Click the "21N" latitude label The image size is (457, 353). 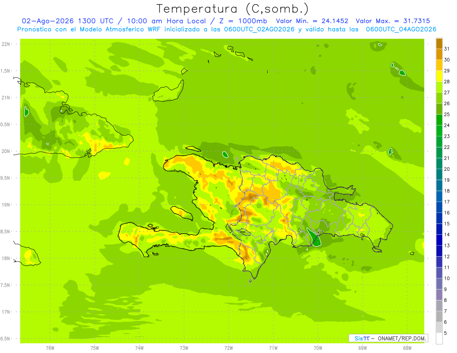[6, 97]
